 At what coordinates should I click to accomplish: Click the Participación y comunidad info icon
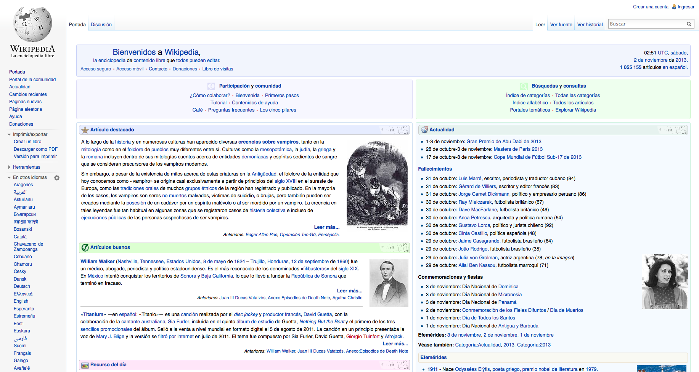pyautogui.click(x=211, y=86)
